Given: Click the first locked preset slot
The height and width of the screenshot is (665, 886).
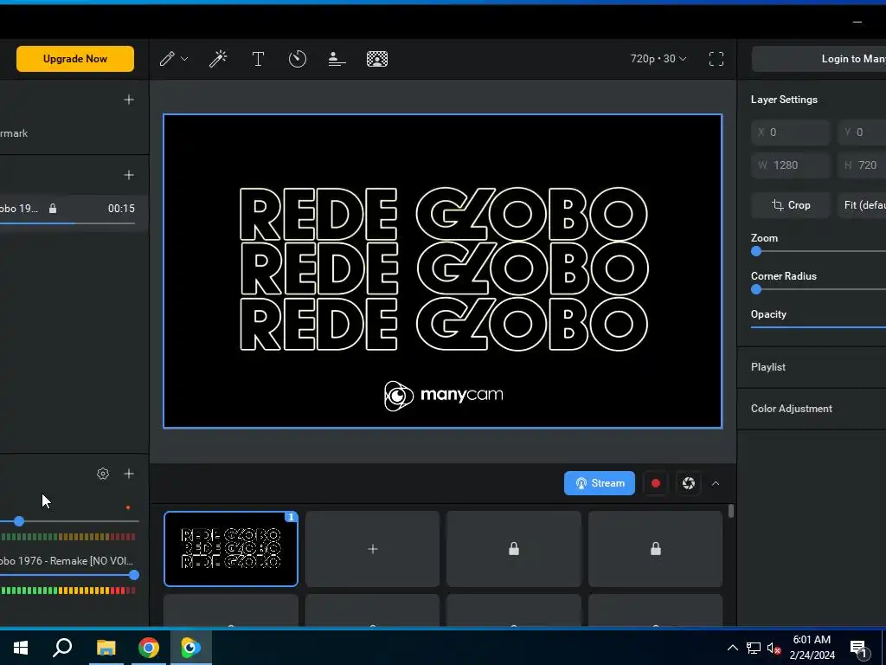Looking at the screenshot, I should point(514,549).
